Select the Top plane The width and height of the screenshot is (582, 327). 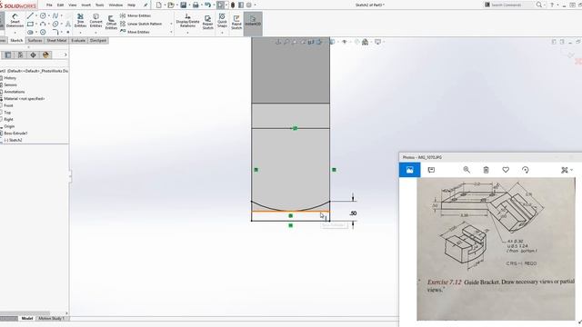(x=7, y=113)
